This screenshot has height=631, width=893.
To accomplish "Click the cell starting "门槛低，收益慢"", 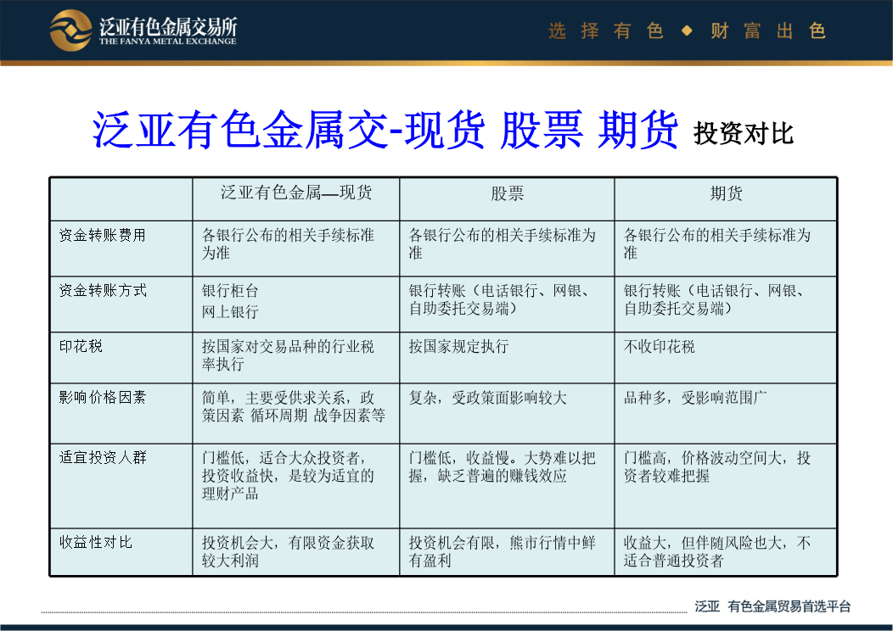I will 507,486.
